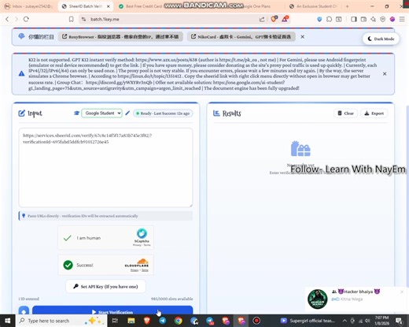This screenshot has height=327, width=409.
Task: Click the share icon in the address bar
Action: click(x=262, y=19)
